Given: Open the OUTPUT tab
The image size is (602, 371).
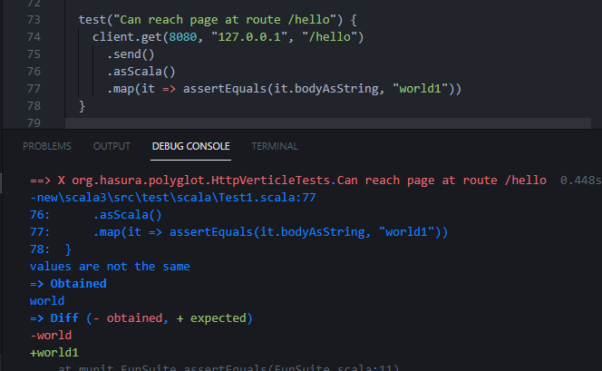Looking at the screenshot, I should (x=112, y=146).
